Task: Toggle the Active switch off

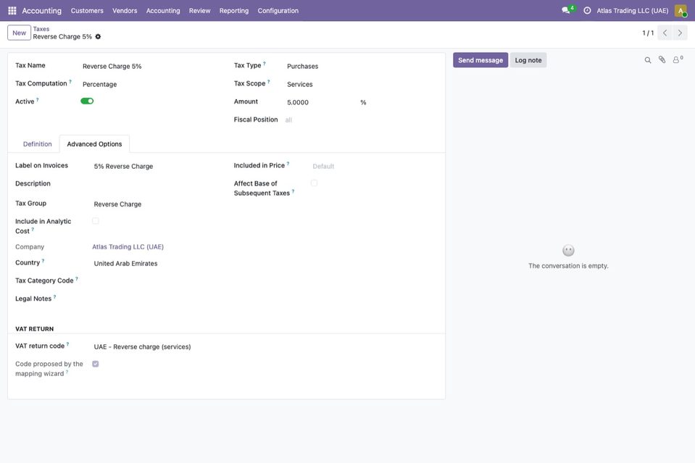Action: [x=87, y=101]
